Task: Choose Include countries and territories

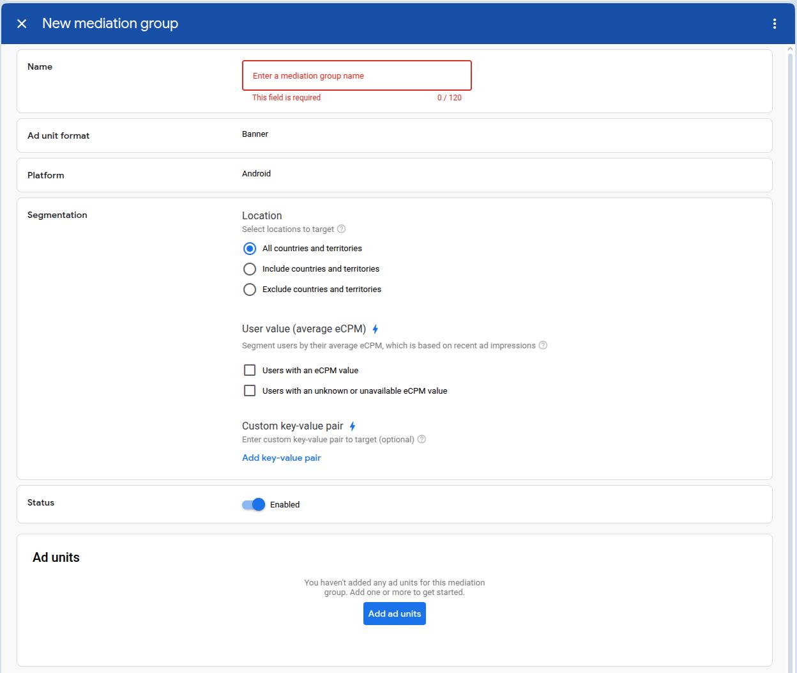Action: [x=250, y=269]
